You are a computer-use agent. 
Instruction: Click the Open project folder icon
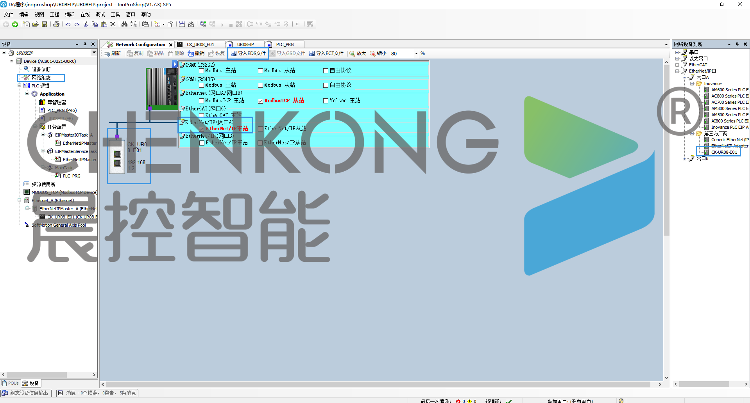pyautogui.click(x=35, y=24)
